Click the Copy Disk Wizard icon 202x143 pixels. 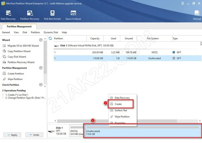click(x=4, y=57)
